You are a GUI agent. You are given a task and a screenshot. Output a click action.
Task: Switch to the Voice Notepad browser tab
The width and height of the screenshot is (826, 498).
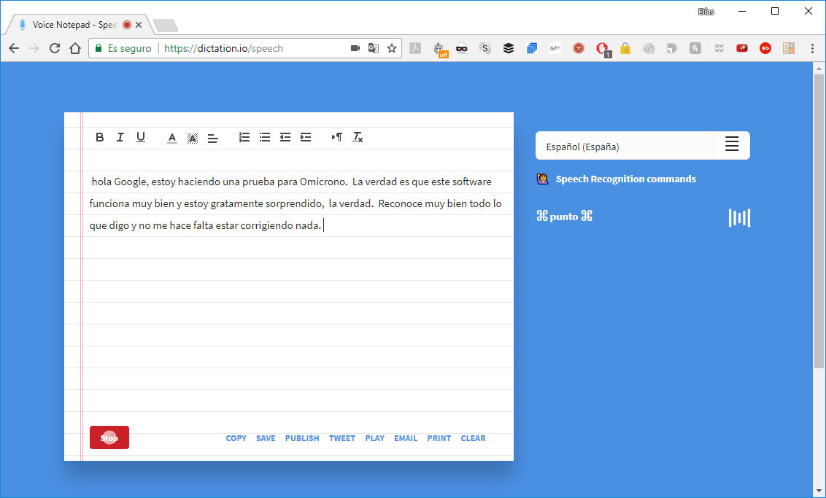pos(73,23)
